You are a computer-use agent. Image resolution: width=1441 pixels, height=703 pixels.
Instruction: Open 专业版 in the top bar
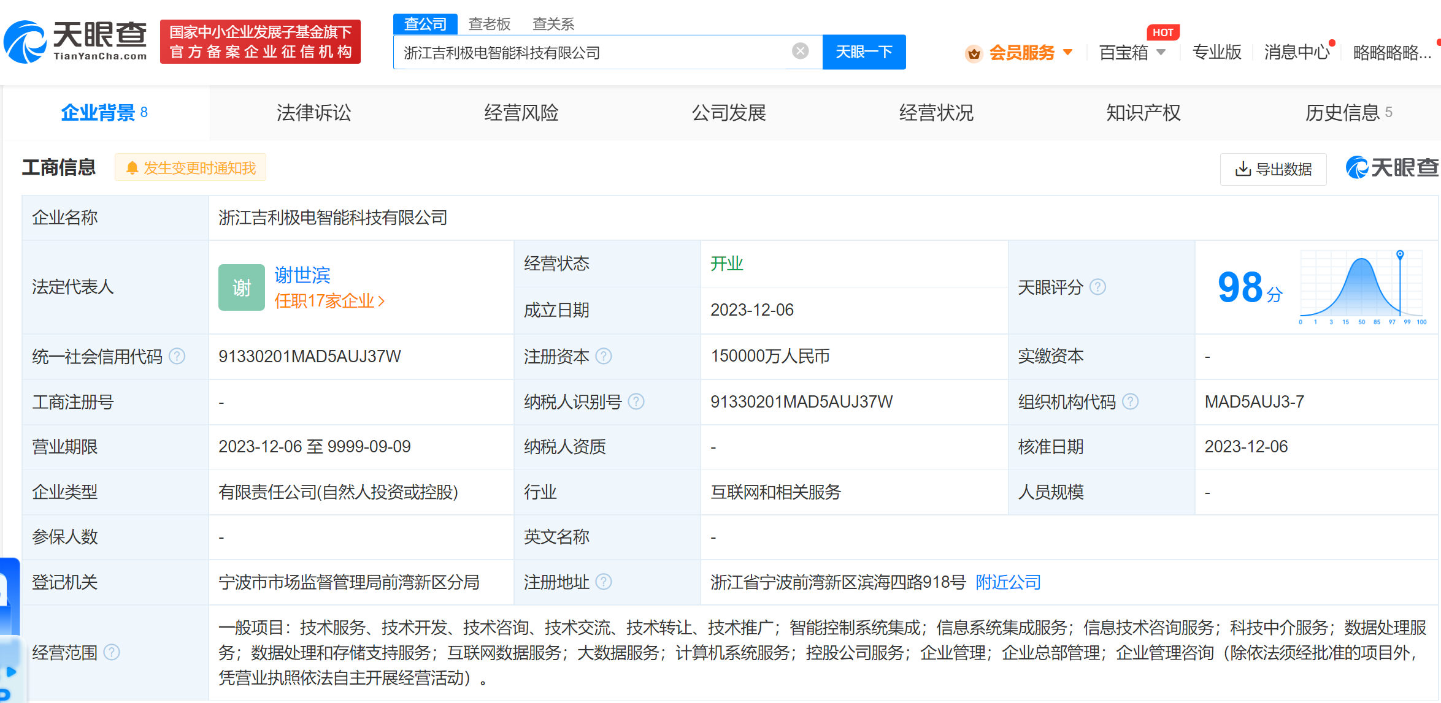[x=1216, y=53]
